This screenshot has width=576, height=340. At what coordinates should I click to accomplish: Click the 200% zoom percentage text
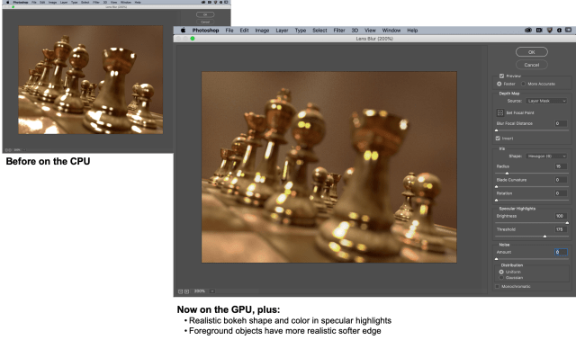pyautogui.click(x=200, y=291)
